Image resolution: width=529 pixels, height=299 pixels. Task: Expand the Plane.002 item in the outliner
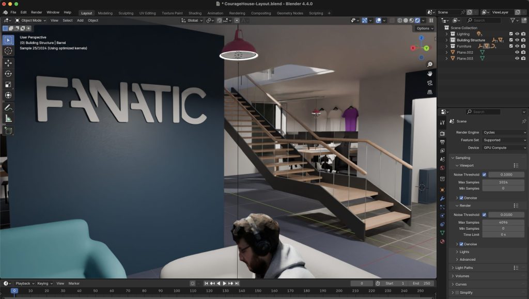pyautogui.click(x=446, y=52)
